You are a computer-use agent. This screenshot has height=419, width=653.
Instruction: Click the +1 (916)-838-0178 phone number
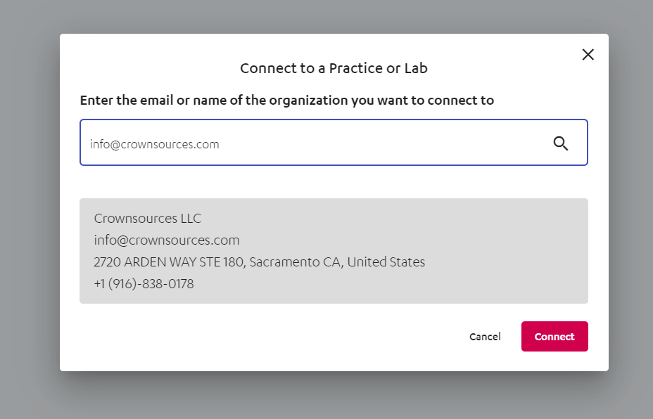point(144,284)
